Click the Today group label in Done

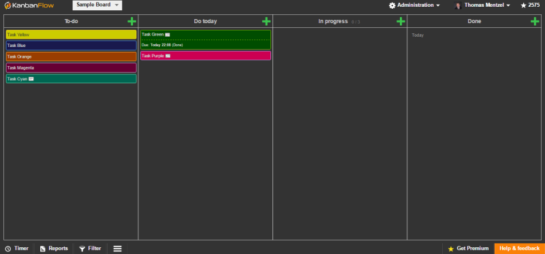click(418, 35)
